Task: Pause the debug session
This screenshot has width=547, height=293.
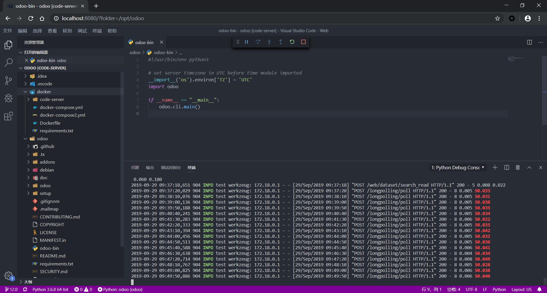Action: pos(246,42)
